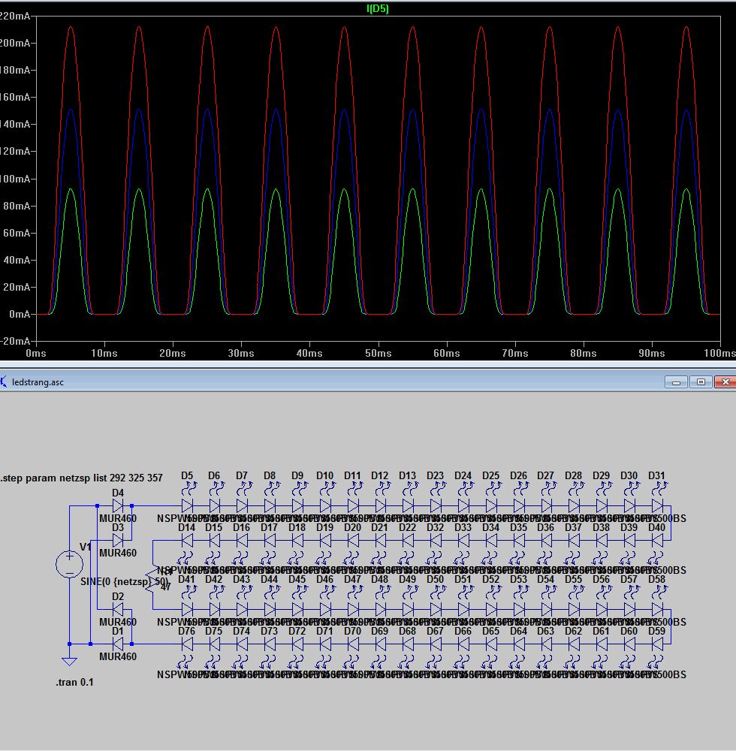The width and height of the screenshot is (736, 751).
Task: Click the V1 voltage source symbol
Action: click(70, 565)
